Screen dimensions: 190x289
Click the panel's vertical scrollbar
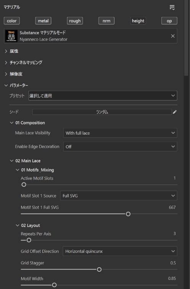click(186, 38)
